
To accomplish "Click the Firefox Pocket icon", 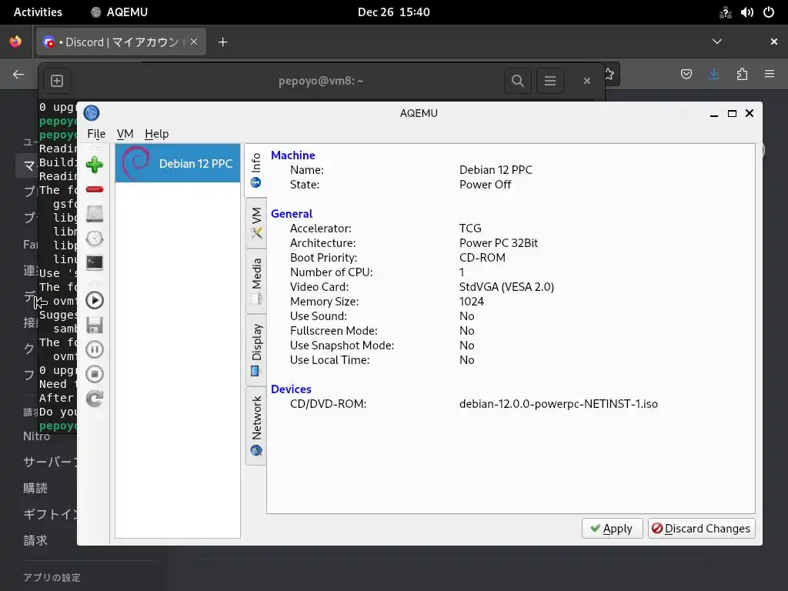I will coord(686,75).
